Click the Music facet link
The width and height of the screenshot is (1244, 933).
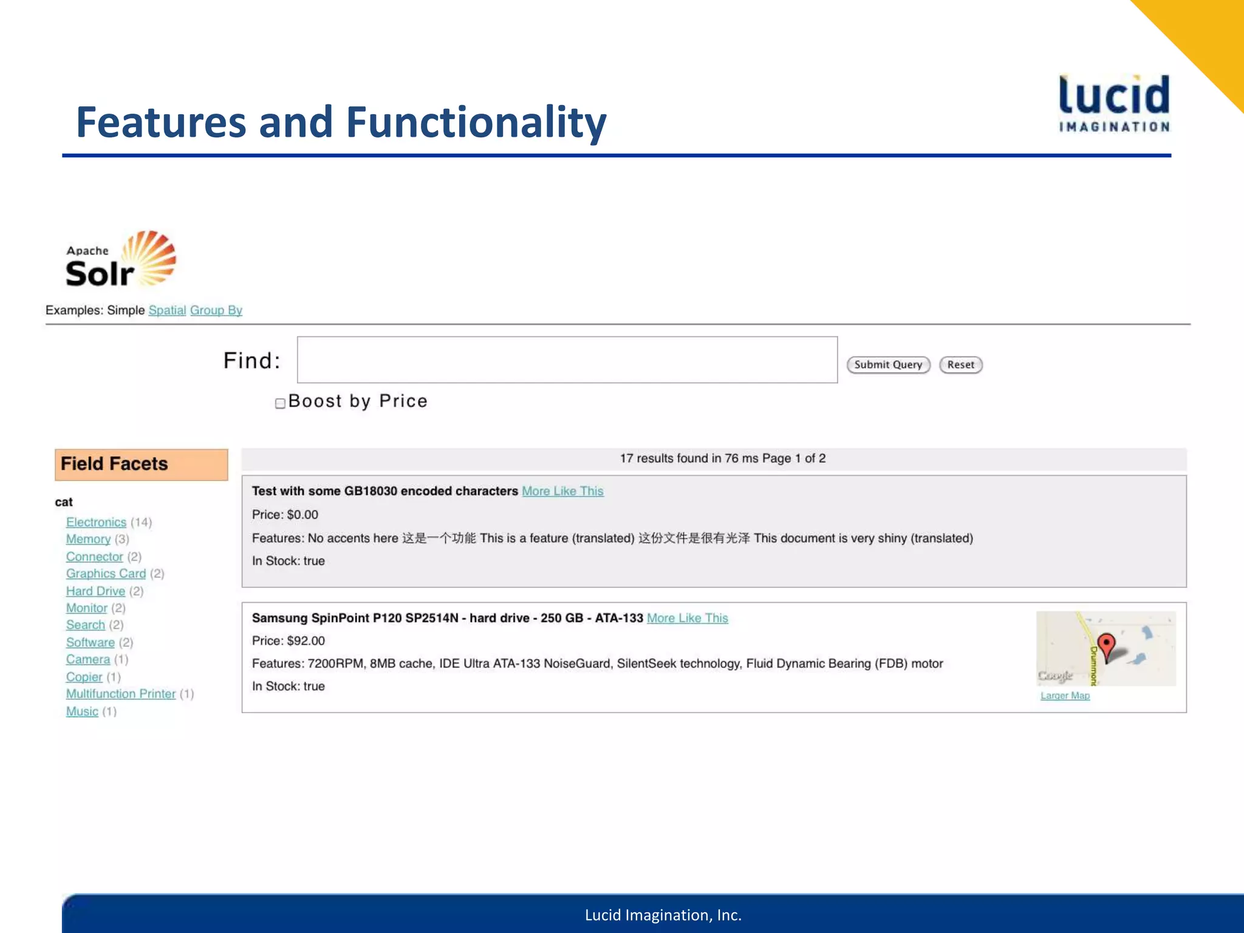coord(82,711)
